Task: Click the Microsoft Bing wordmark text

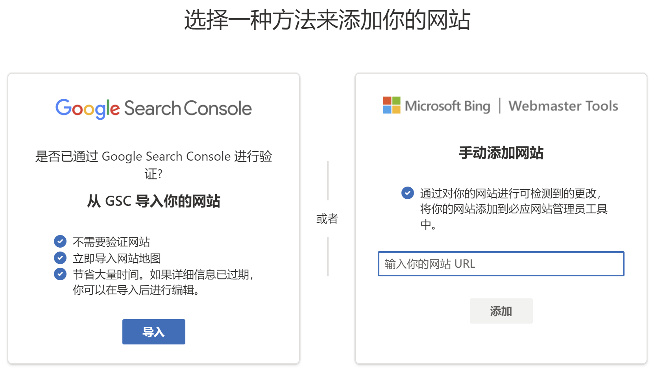Action: coord(447,105)
